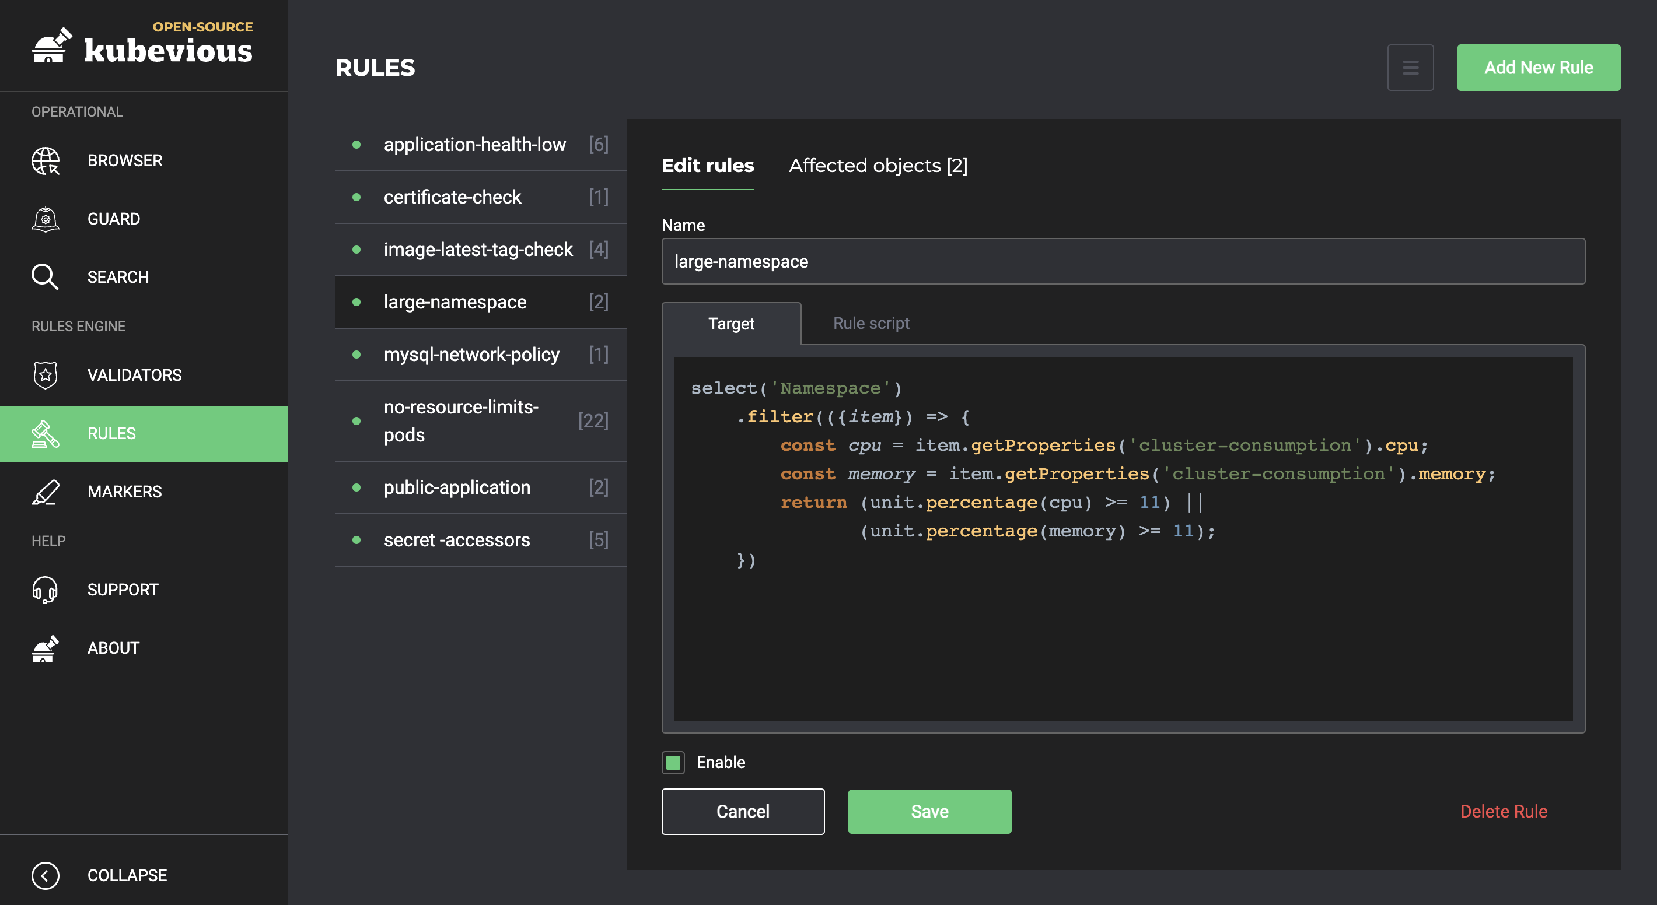The width and height of the screenshot is (1657, 905).
Task: Select rule certificate-check
Action: point(481,197)
